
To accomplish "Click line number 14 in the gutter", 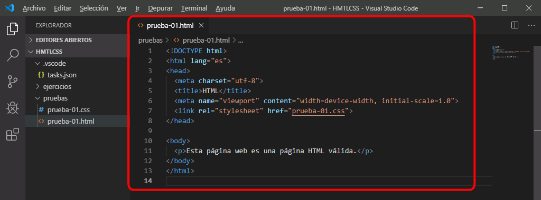I will (x=148, y=181).
